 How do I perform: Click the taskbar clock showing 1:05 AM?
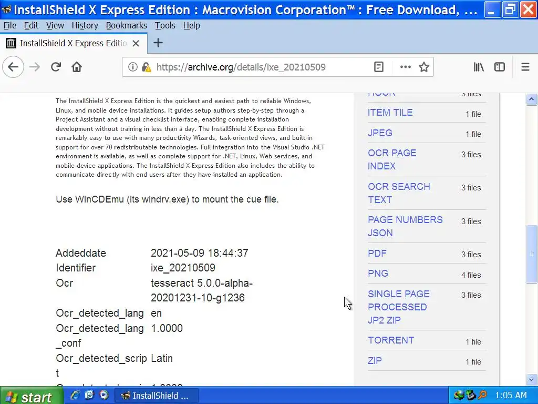coord(511,396)
